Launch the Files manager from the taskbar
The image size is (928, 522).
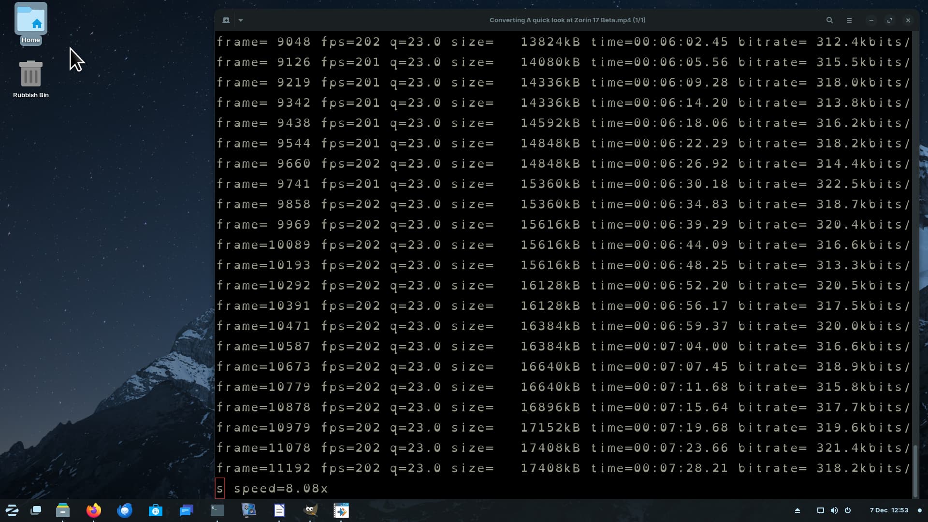click(63, 510)
